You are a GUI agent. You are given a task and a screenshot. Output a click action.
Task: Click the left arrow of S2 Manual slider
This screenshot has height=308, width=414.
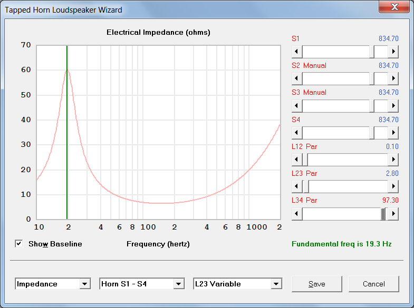coord(297,78)
